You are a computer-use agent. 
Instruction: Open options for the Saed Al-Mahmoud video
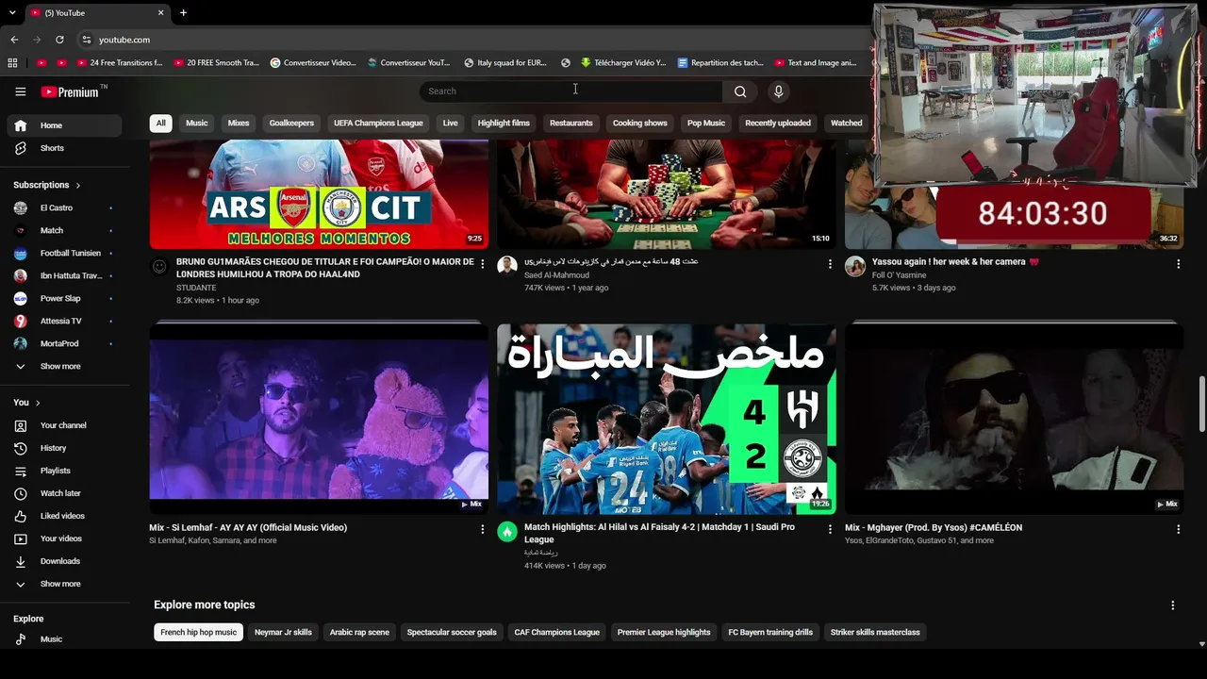point(831,264)
